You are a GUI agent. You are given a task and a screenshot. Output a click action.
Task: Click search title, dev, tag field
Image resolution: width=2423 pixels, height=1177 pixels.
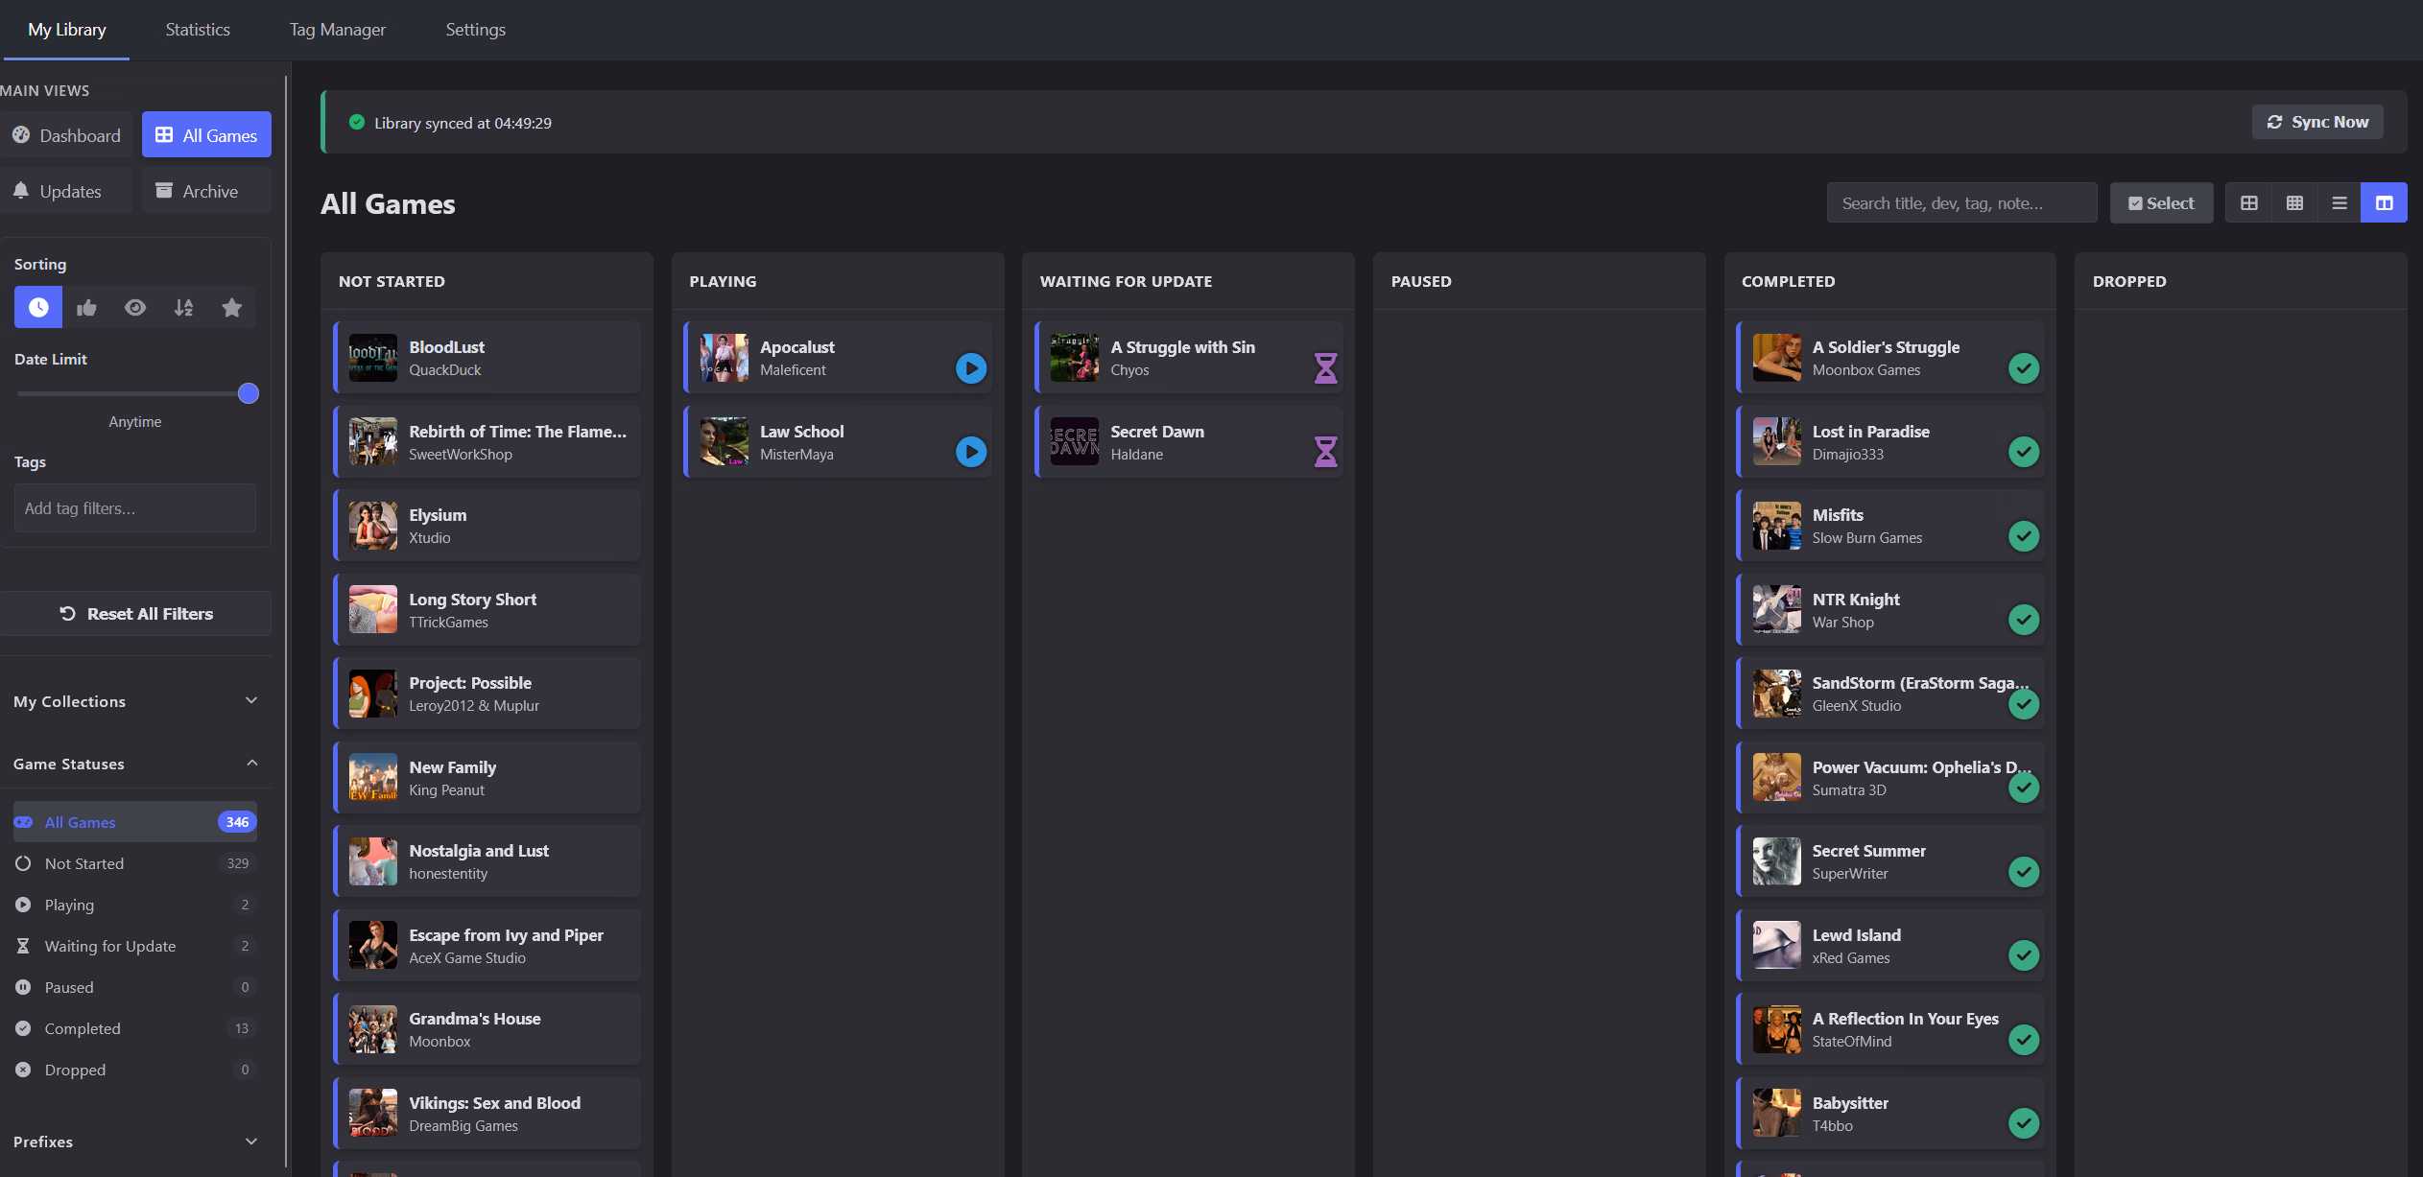click(x=1961, y=202)
